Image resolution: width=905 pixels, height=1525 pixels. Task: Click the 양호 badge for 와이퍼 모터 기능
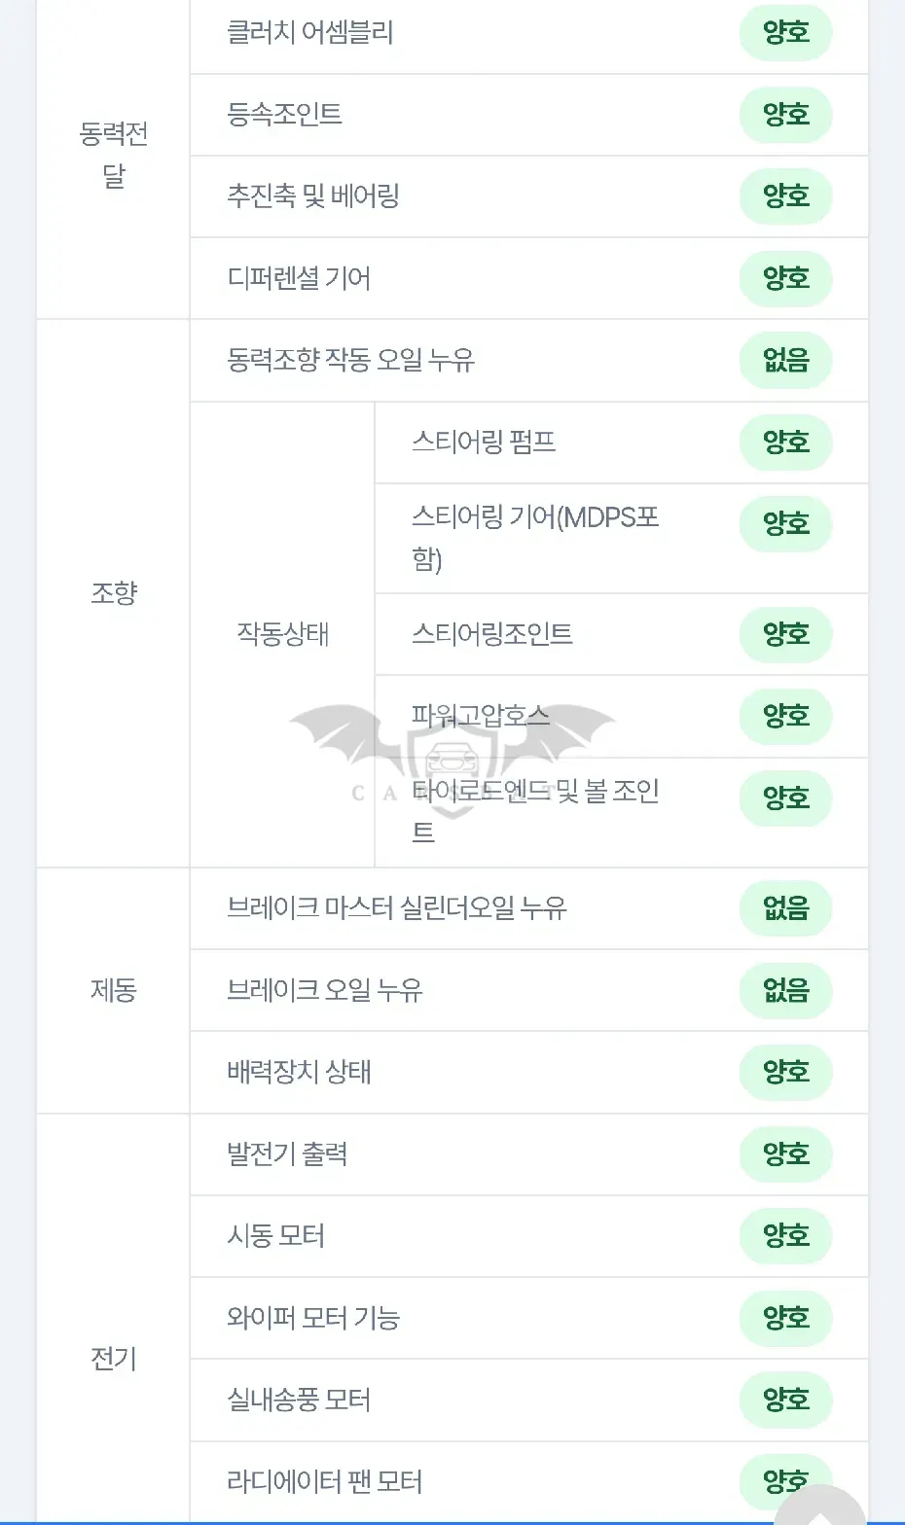pos(786,1318)
